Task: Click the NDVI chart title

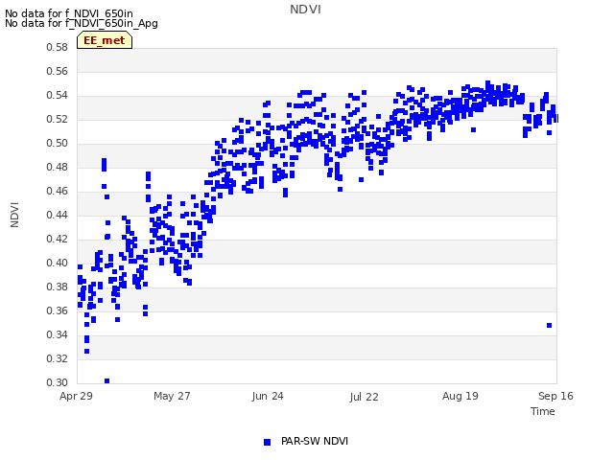Action: (305, 10)
